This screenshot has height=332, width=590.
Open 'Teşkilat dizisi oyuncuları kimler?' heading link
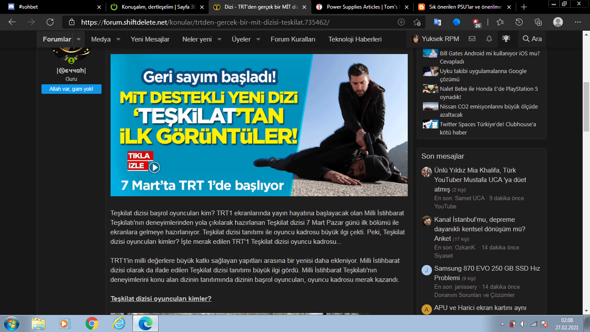(x=161, y=299)
